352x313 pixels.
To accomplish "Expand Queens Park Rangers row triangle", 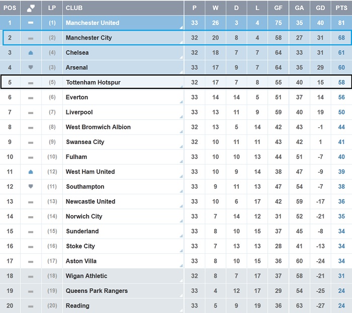I will click(181, 295).
